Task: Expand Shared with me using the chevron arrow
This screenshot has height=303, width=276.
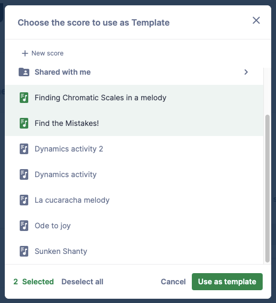Action: (246, 72)
